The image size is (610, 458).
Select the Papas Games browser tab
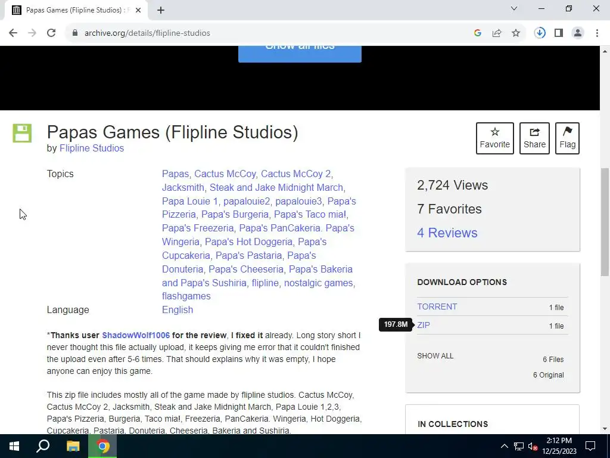(76, 11)
